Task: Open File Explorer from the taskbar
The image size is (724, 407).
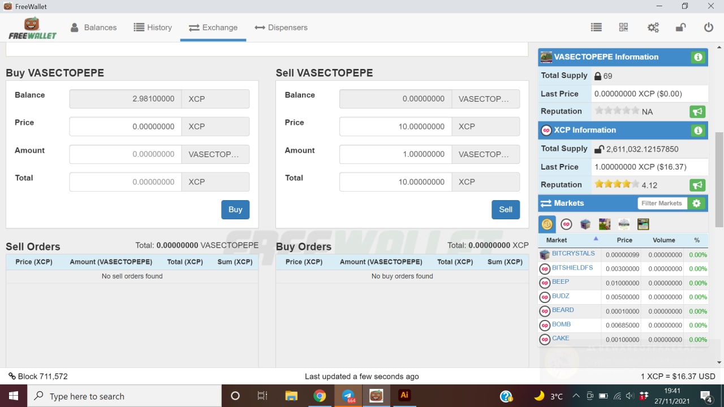Action: pyautogui.click(x=291, y=396)
